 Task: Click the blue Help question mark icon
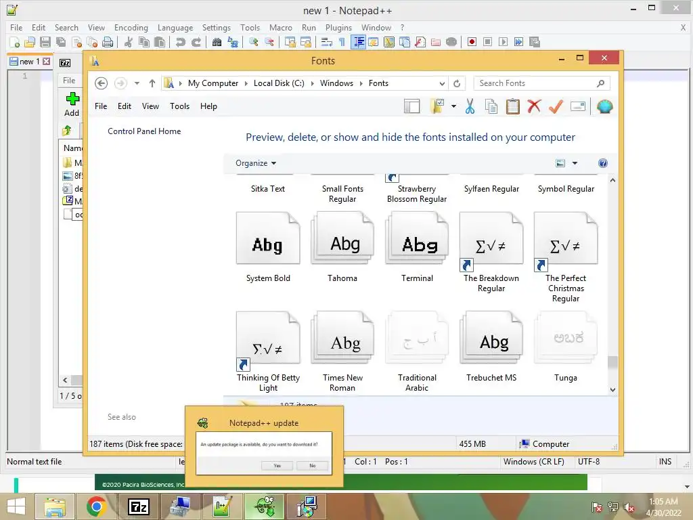coord(603,163)
